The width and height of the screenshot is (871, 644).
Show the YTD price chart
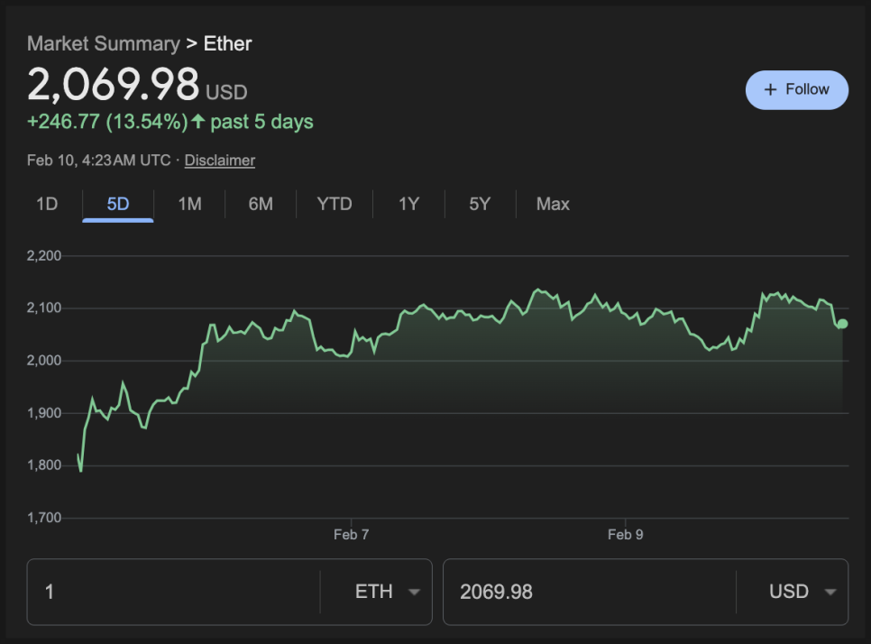pos(335,204)
